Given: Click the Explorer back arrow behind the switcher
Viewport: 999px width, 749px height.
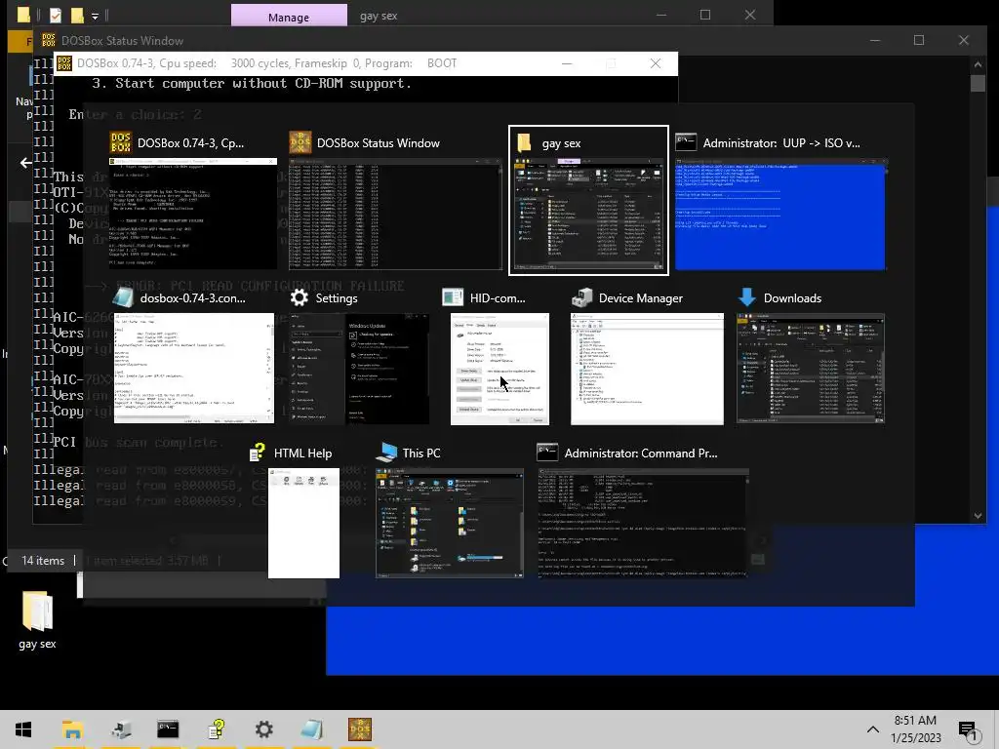Looking at the screenshot, I should [x=26, y=163].
